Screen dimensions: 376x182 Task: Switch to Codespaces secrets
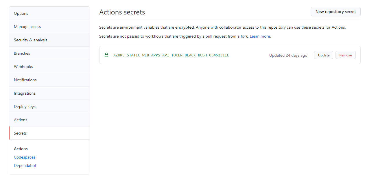pos(24,157)
